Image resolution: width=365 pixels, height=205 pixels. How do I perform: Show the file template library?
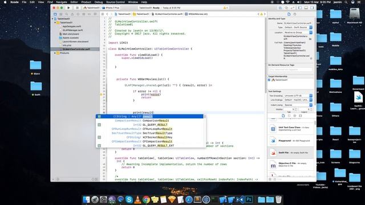coord(283,116)
